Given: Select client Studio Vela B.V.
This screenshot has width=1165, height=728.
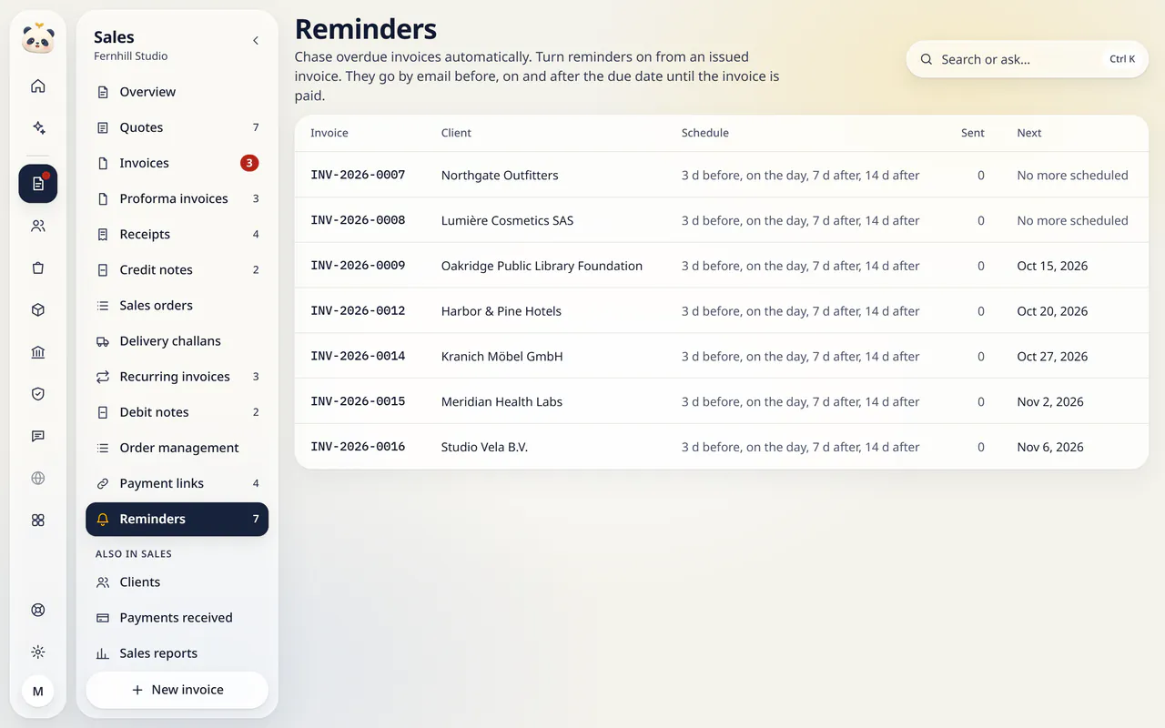Looking at the screenshot, I should click(484, 447).
